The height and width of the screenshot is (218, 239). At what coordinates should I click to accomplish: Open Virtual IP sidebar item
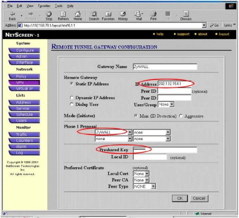[x=25, y=89]
